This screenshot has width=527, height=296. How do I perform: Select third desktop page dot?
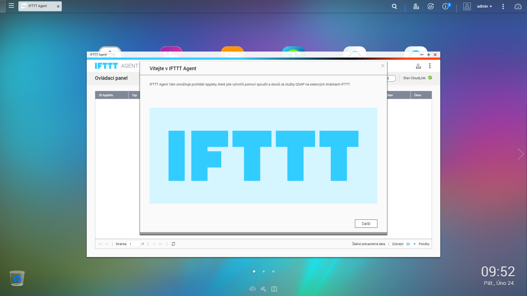pyautogui.click(x=273, y=271)
